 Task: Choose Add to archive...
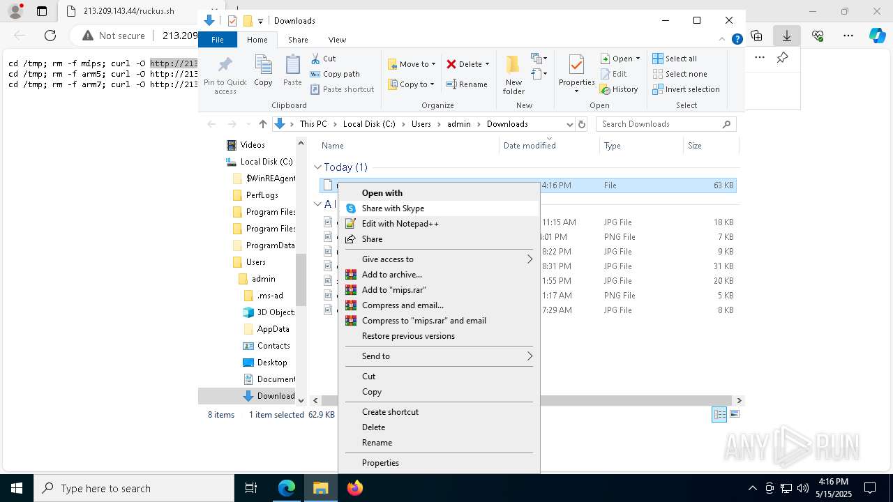[439, 275]
